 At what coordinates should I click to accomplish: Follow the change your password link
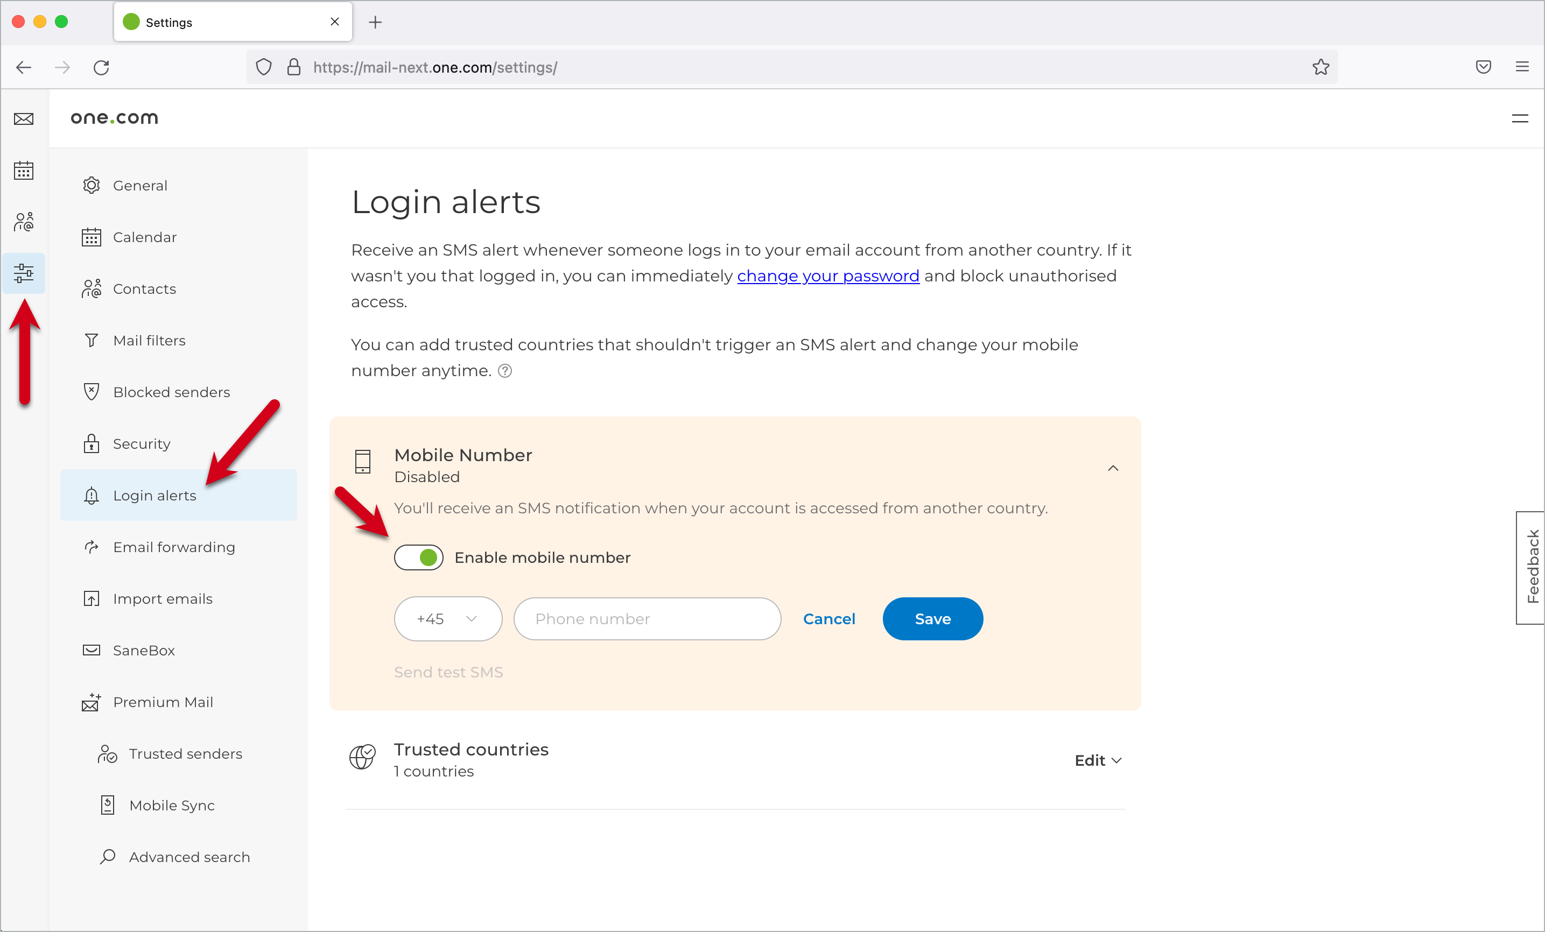tap(828, 276)
